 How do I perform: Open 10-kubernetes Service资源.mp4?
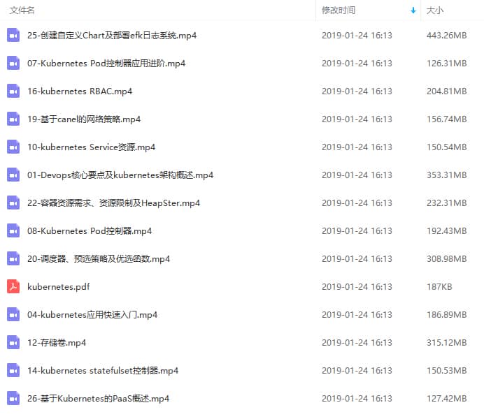tap(91, 147)
